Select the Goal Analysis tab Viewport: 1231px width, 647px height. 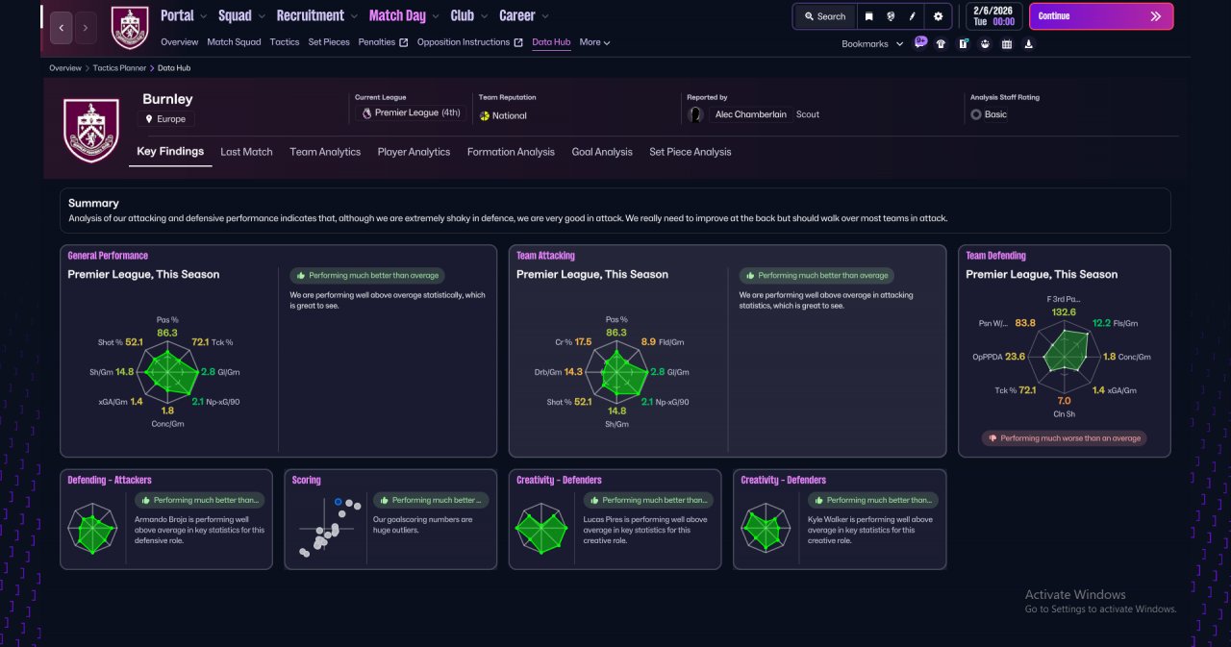pyautogui.click(x=602, y=152)
